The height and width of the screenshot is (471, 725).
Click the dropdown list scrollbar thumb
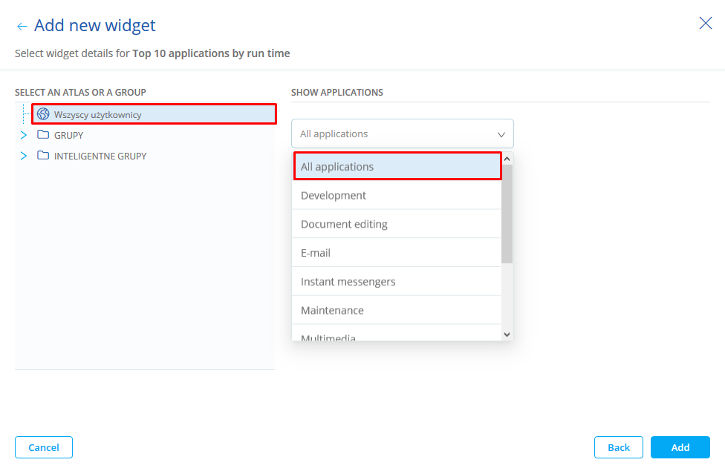pyautogui.click(x=507, y=214)
